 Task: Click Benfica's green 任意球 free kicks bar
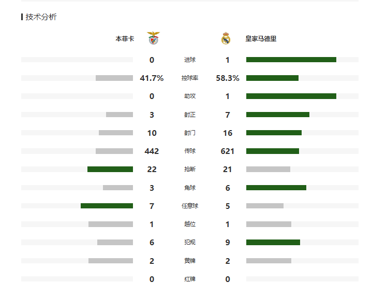[107, 206]
